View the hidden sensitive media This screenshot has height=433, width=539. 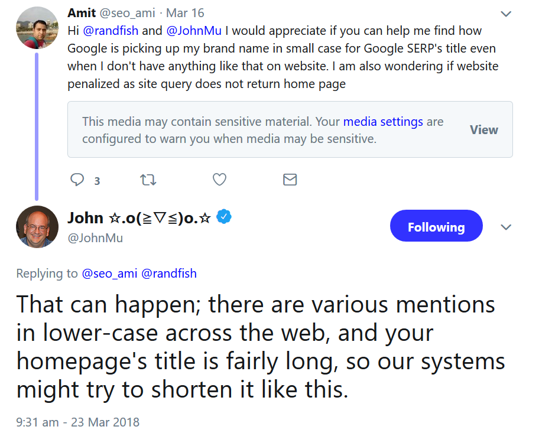pyautogui.click(x=483, y=130)
